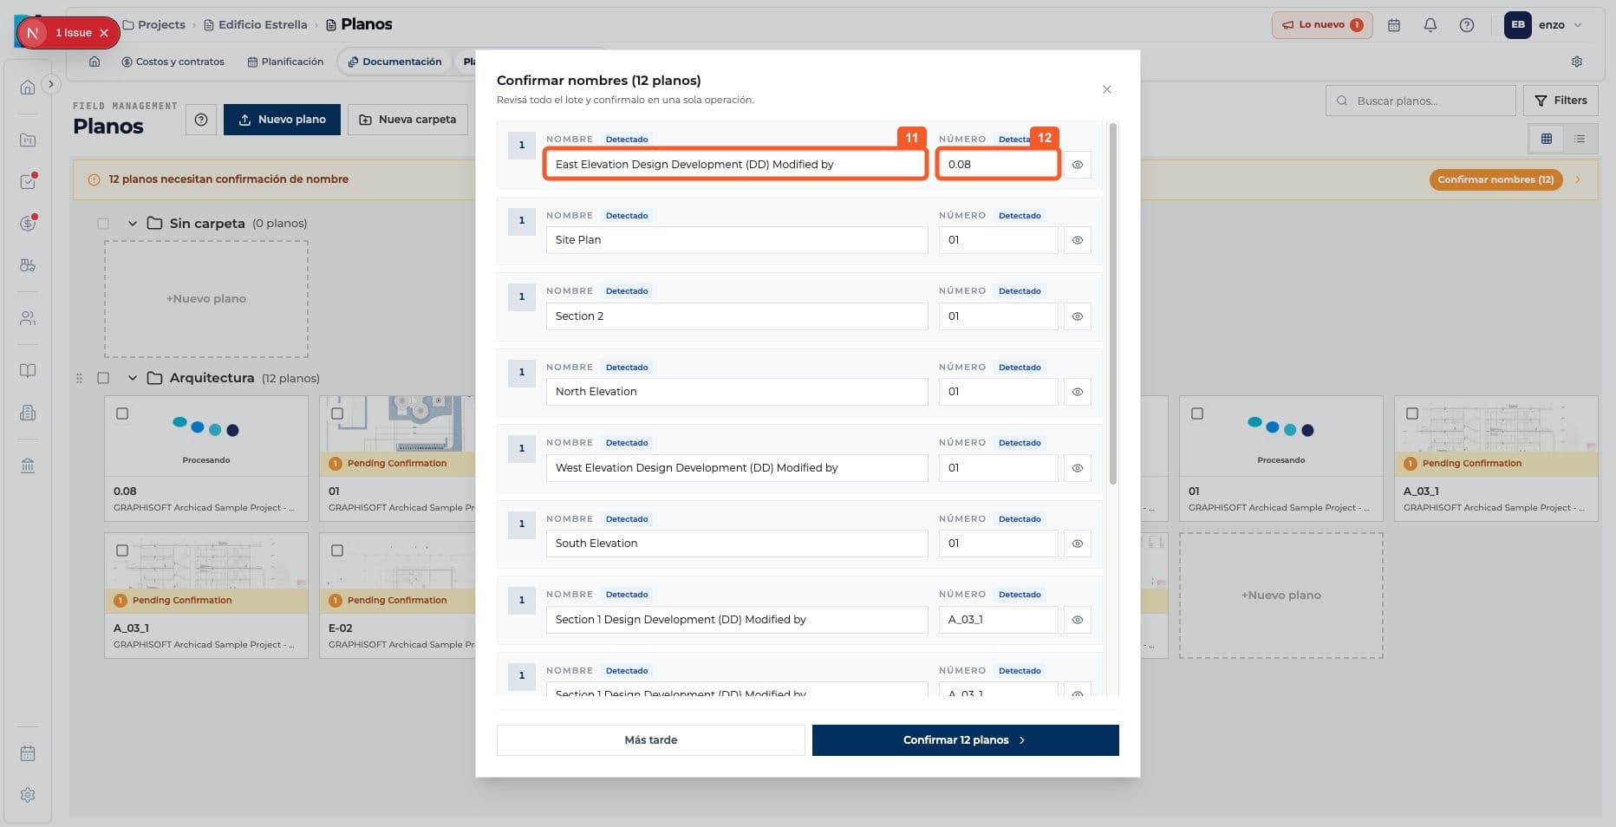The image size is (1616, 827).
Task: Select the Sin carpeta folder checkbox
Action: 103,224
